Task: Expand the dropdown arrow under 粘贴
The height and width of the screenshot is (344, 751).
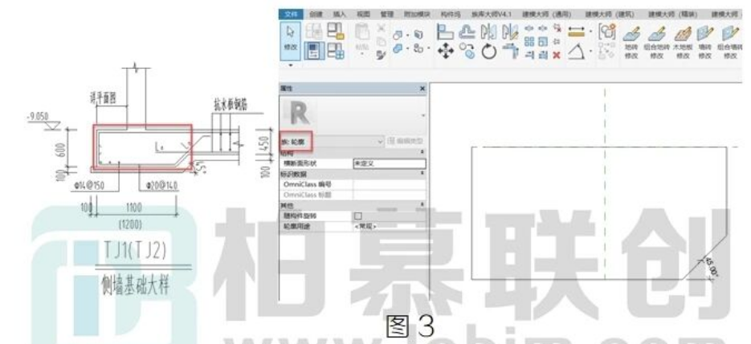Action: [362, 54]
